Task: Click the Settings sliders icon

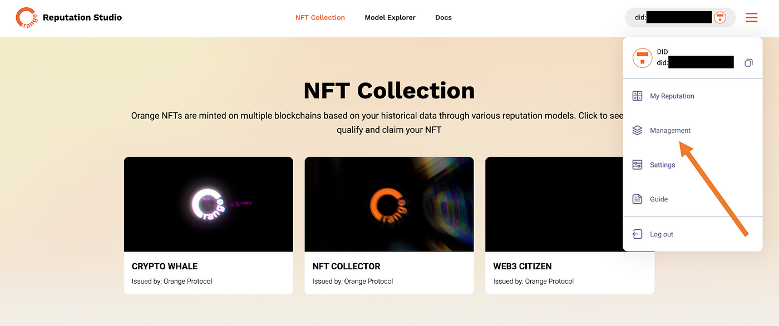Action: pyautogui.click(x=638, y=165)
